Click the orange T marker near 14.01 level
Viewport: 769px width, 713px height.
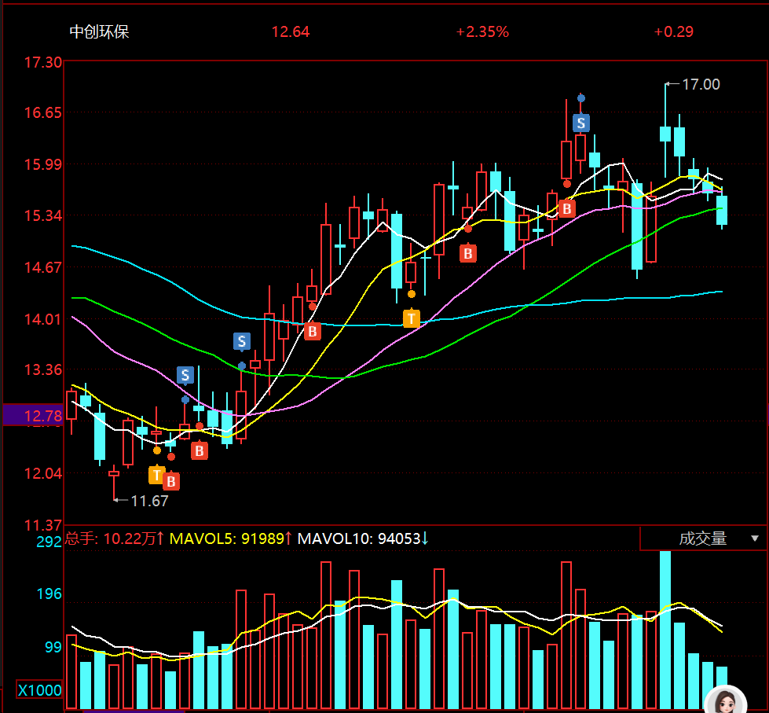[x=412, y=318]
